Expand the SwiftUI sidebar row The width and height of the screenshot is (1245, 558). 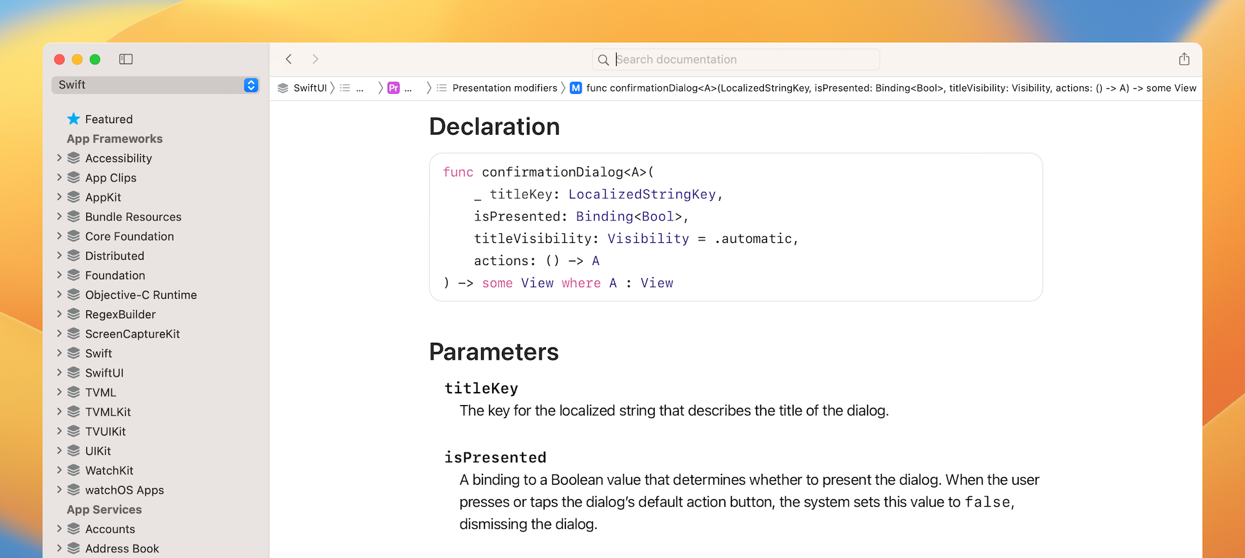pyautogui.click(x=59, y=373)
